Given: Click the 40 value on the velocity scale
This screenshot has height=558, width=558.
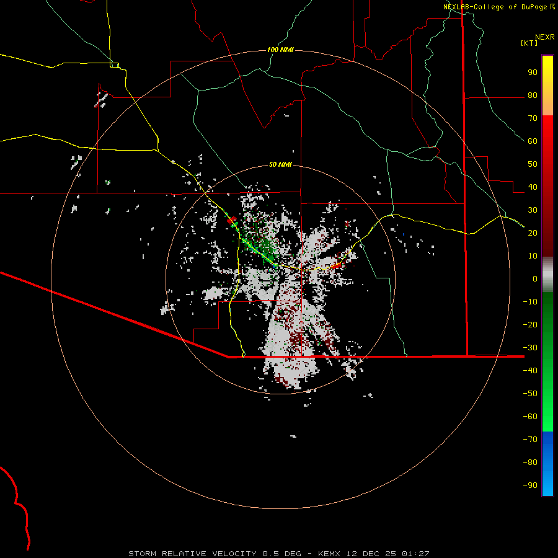Looking at the screenshot, I should pyautogui.click(x=533, y=187).
